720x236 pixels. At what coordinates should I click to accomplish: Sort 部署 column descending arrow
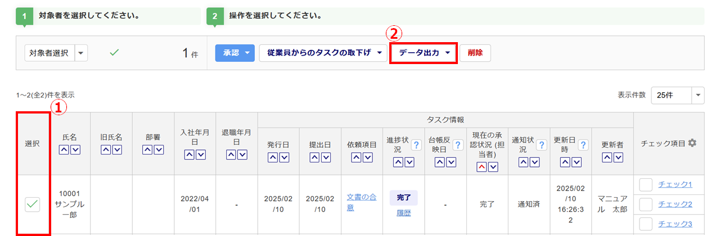point(159,149)
